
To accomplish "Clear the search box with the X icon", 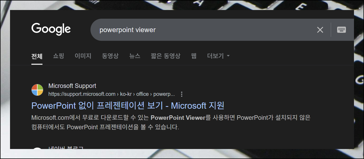I will (320, 30).
